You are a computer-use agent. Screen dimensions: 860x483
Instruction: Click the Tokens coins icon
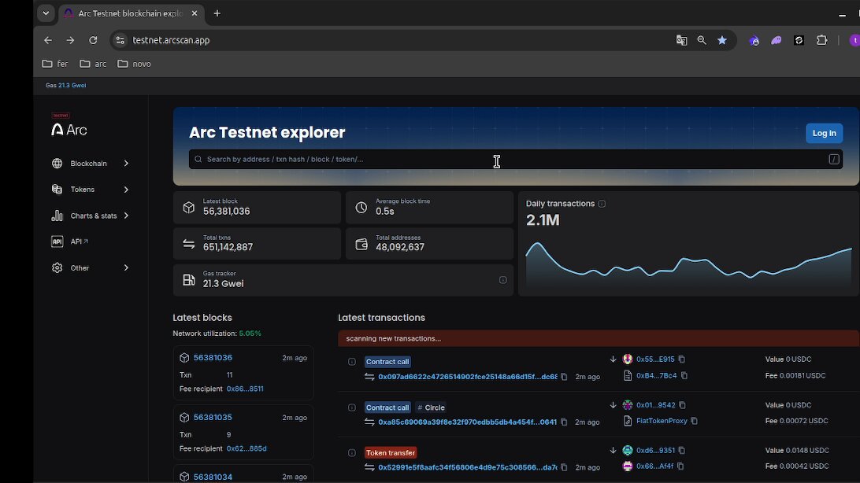click(57, 190)
